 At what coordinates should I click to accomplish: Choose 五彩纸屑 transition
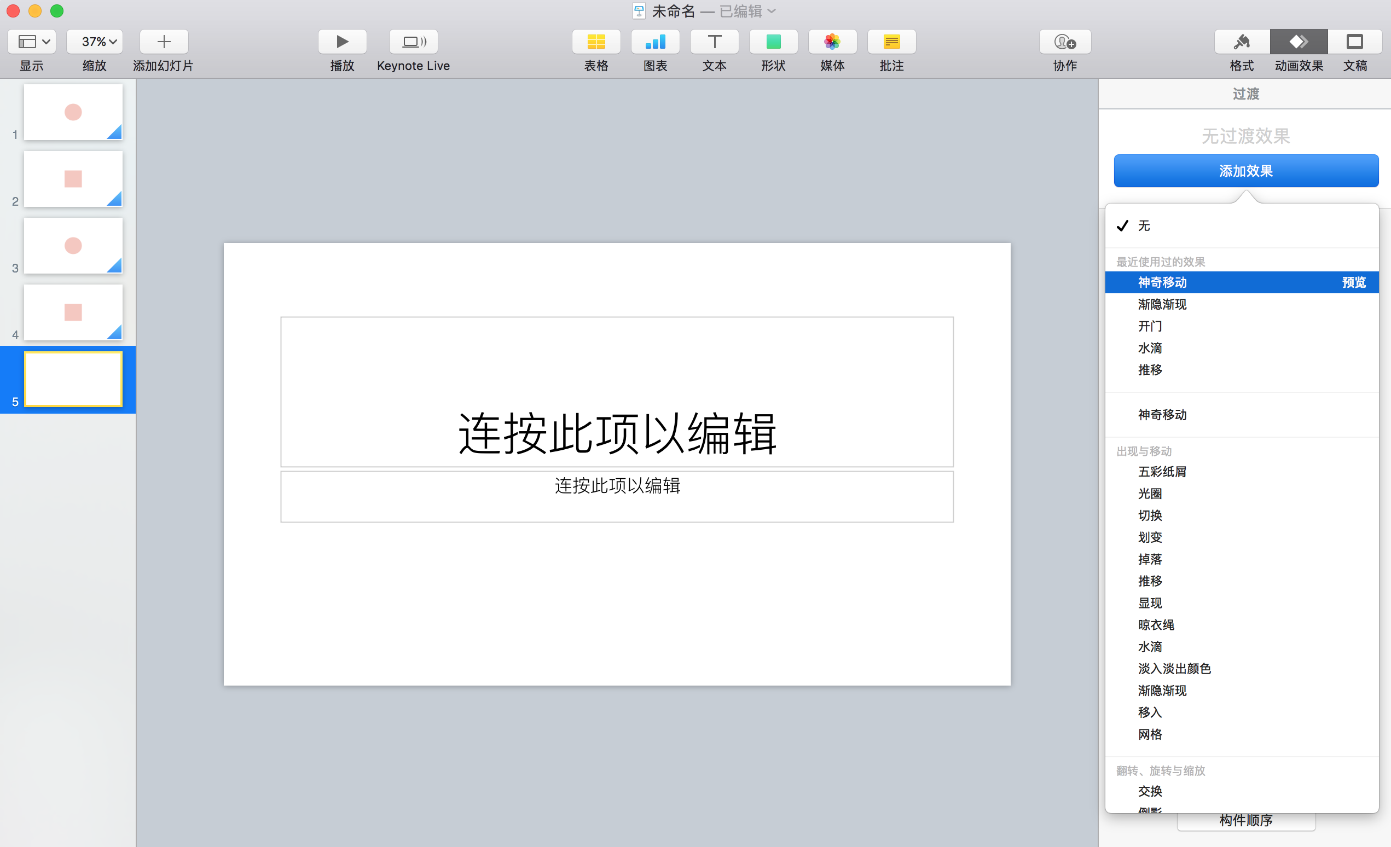(x=1242, y=472)
